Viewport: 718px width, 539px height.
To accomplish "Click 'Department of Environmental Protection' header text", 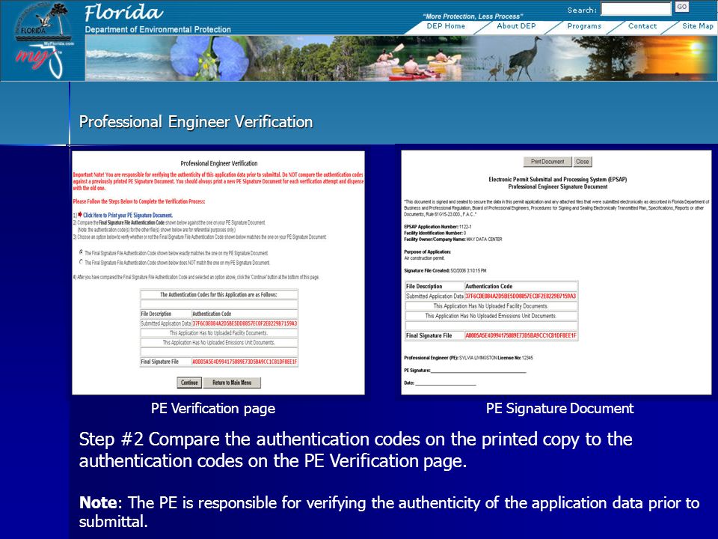I will [158, 29].
